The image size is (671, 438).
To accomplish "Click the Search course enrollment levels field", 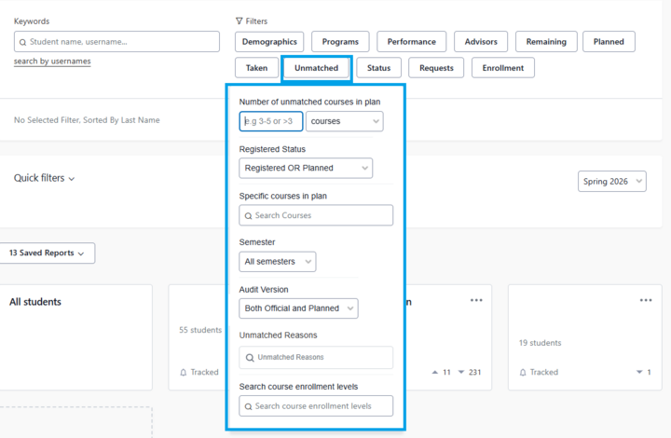I will (316, 406).
